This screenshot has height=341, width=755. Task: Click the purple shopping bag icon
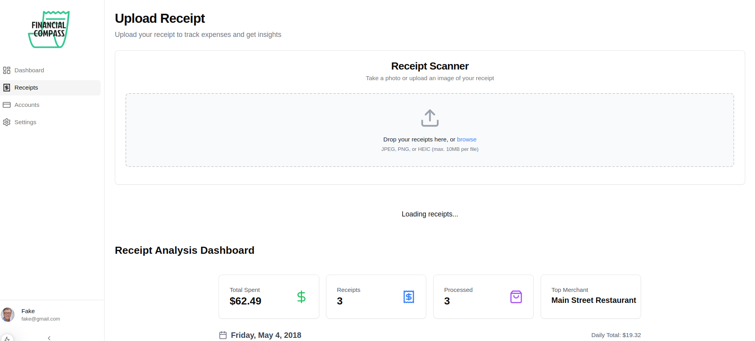point(516,297)
